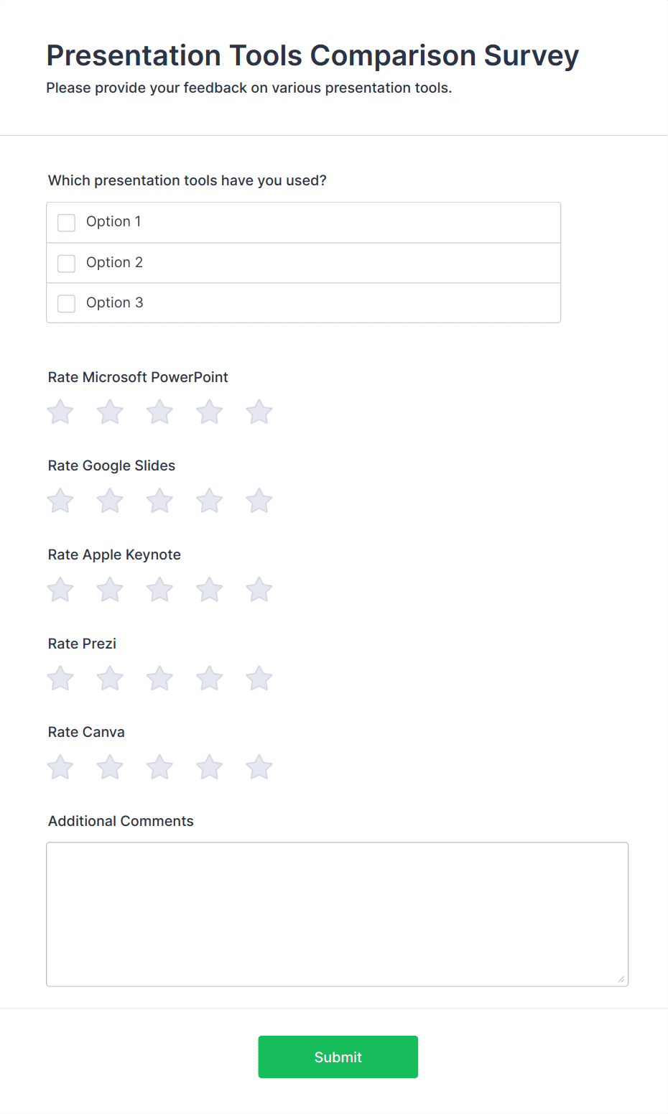Enable the Option 3 checkbox
Image resolution: width=668 pixels, height=1114 pixels.
pyautogui.click(x=67, y=303)
